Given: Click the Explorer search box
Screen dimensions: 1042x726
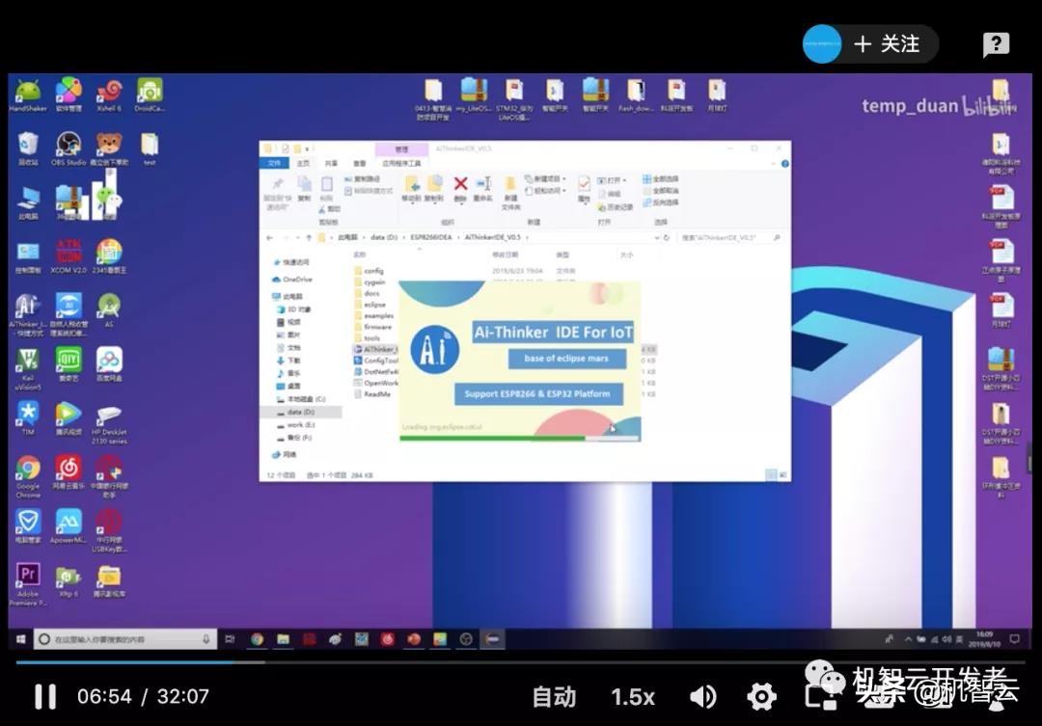Looking at the screenshot, I should pos(728,237).
